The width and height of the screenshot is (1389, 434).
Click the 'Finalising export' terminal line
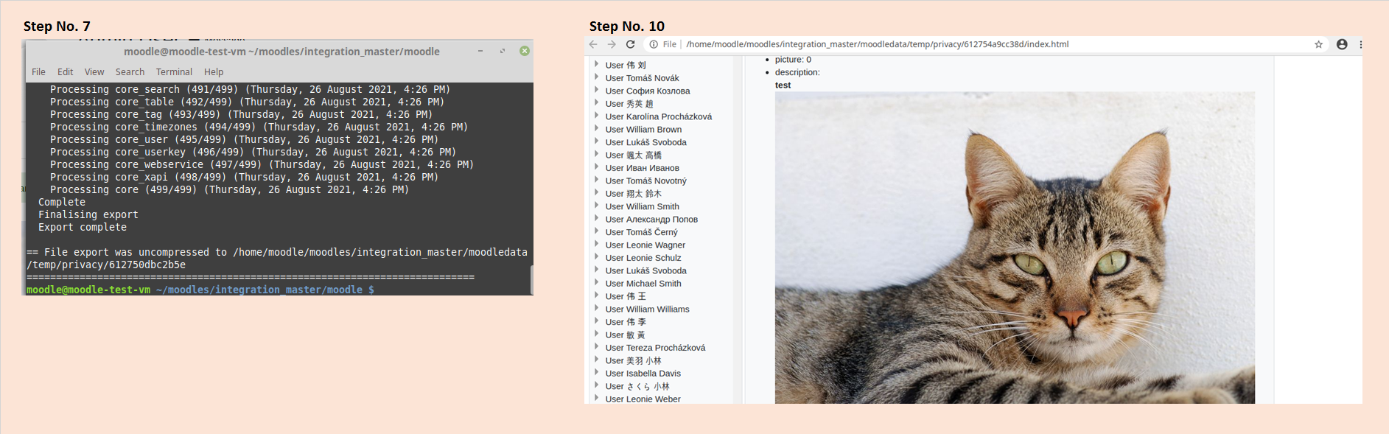point(88,214)
